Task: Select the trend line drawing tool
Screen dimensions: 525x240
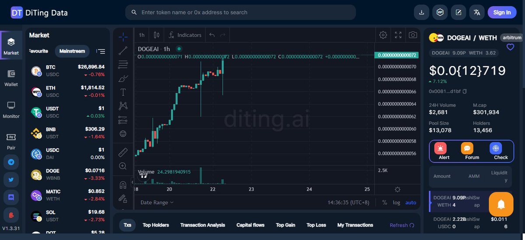Action: click(x=123, y=50)
